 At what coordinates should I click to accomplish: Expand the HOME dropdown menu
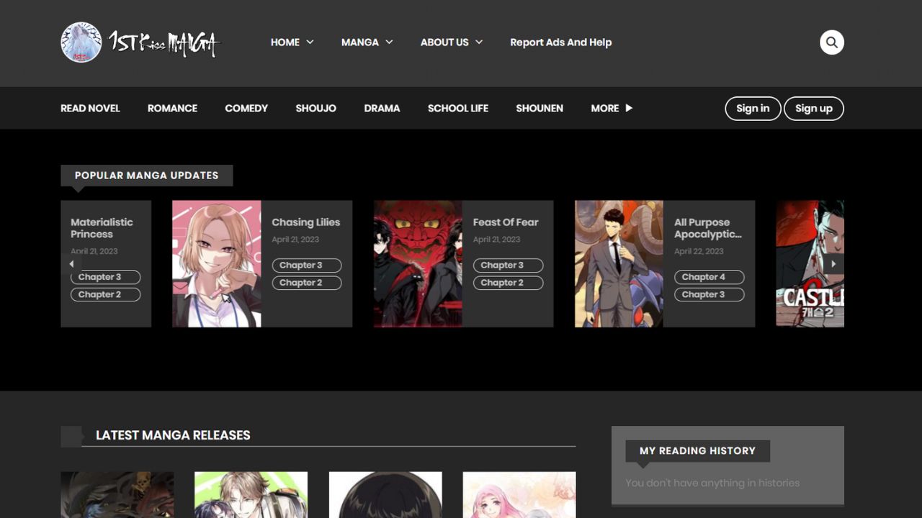click(x=292, y=42)
